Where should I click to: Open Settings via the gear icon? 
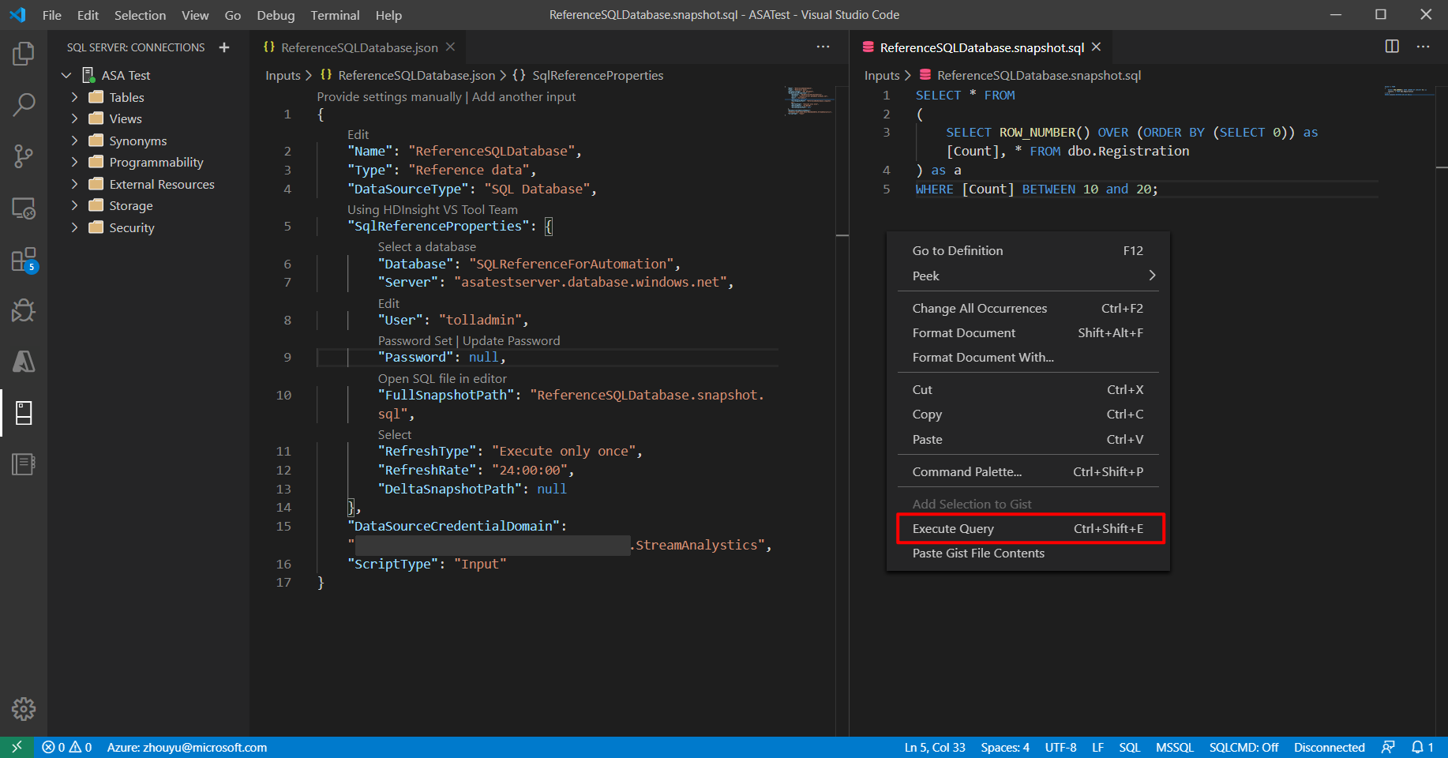coord(23,709)
